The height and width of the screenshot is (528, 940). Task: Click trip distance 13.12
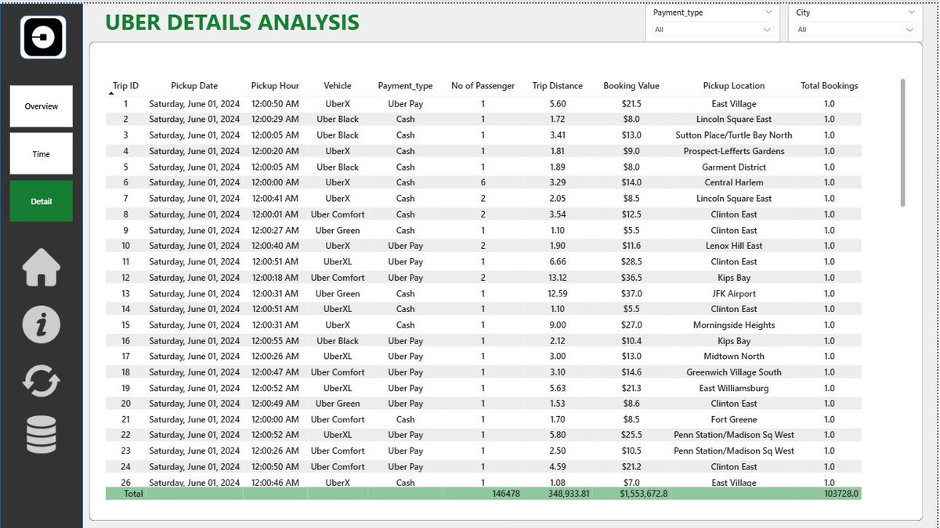pyautogui.click(x=558, y=278)
